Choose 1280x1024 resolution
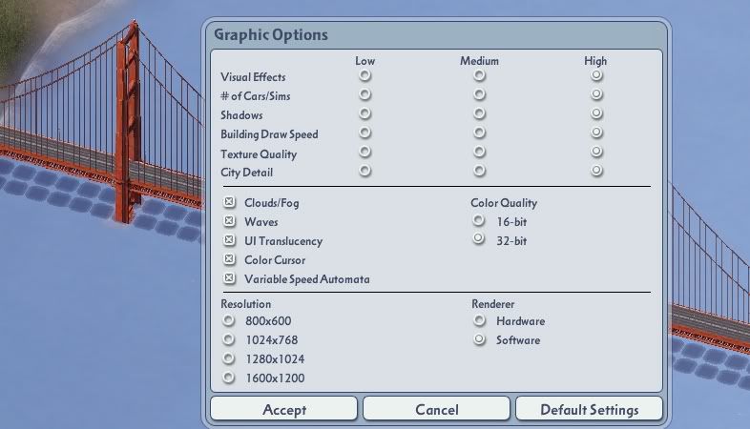Viewport: 750px width, 429px height. (x=229, y=358)
